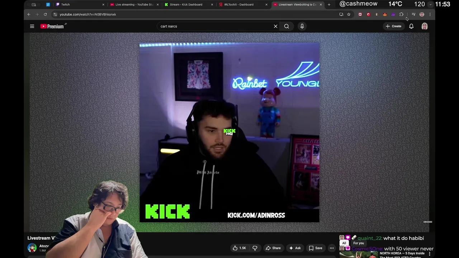Click the orange extension icon
Screen dimensions: 459x258
(385, 14)
